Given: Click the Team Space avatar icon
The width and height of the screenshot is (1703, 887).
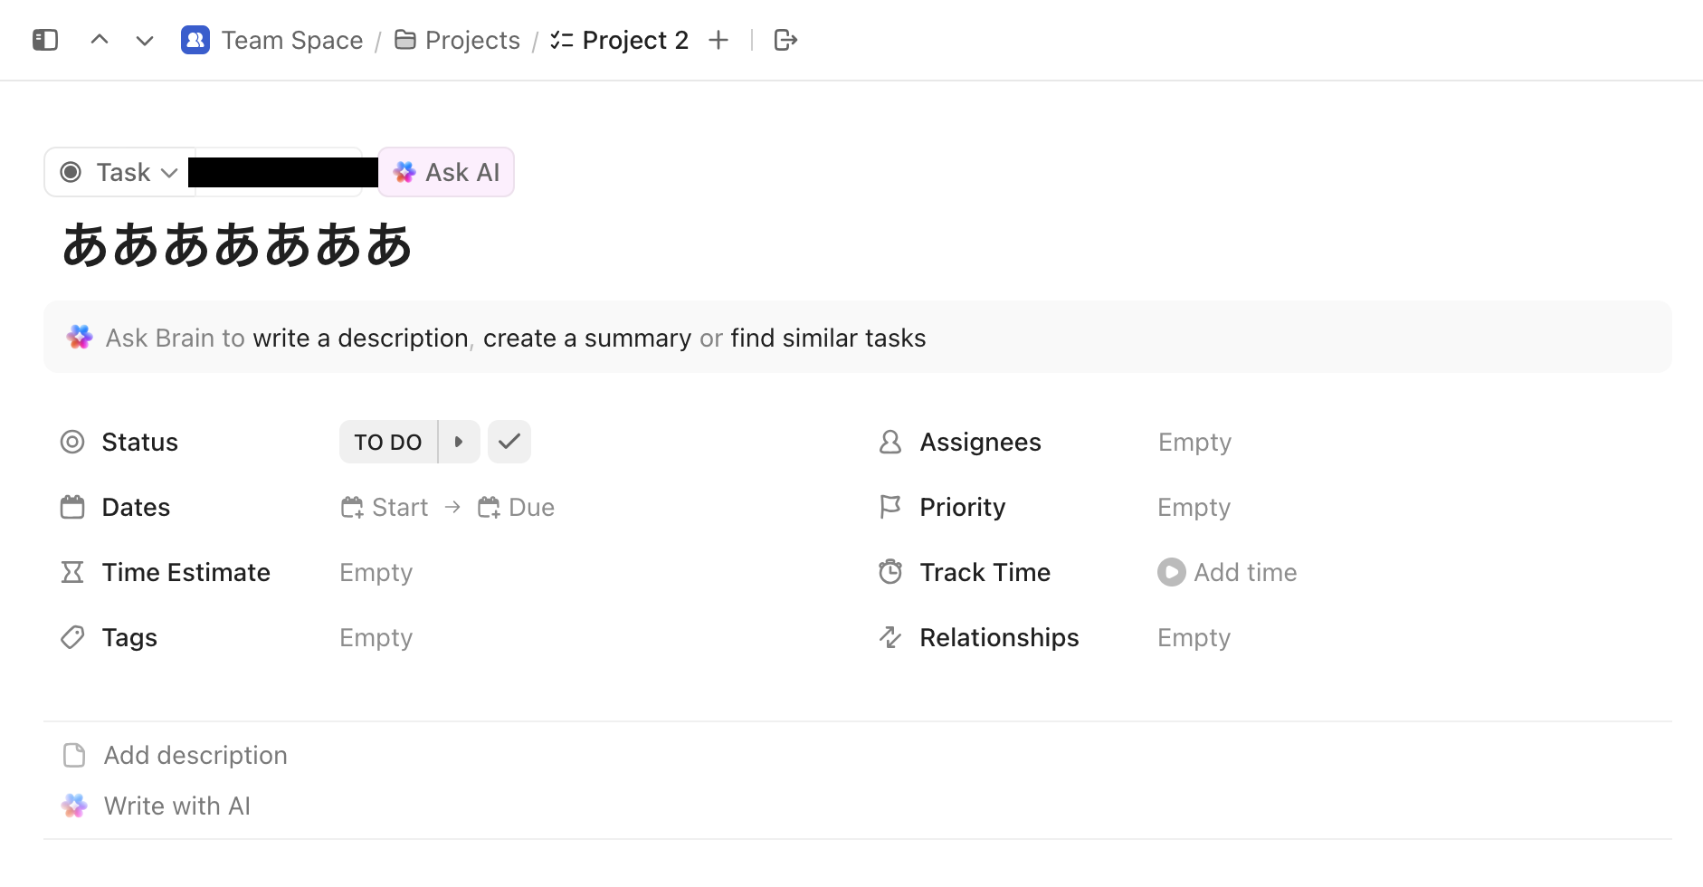Looking at the screenshot, I should (195, 40).
